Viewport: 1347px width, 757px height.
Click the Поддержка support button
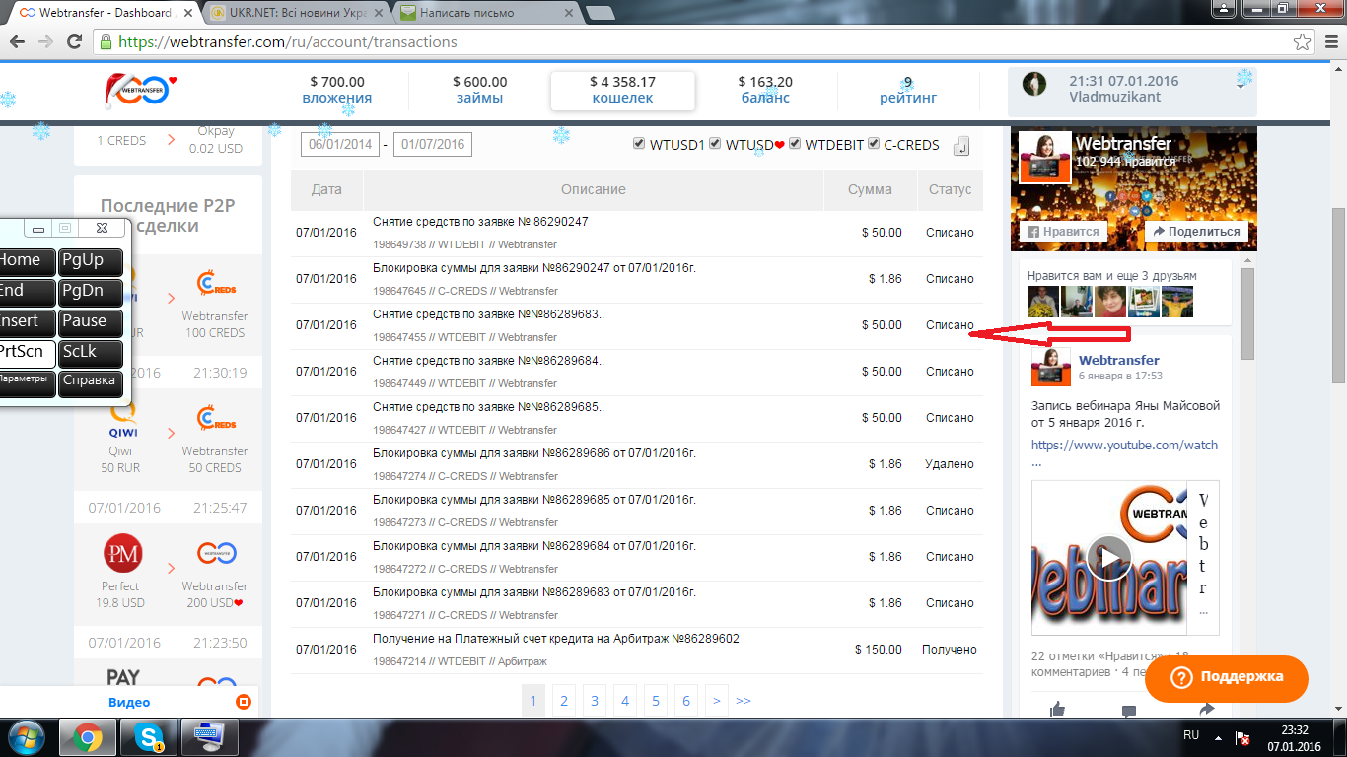tap(1227, 677)
